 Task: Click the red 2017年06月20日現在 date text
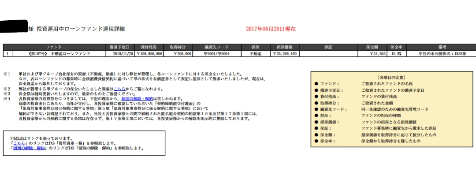click(271, 29)
